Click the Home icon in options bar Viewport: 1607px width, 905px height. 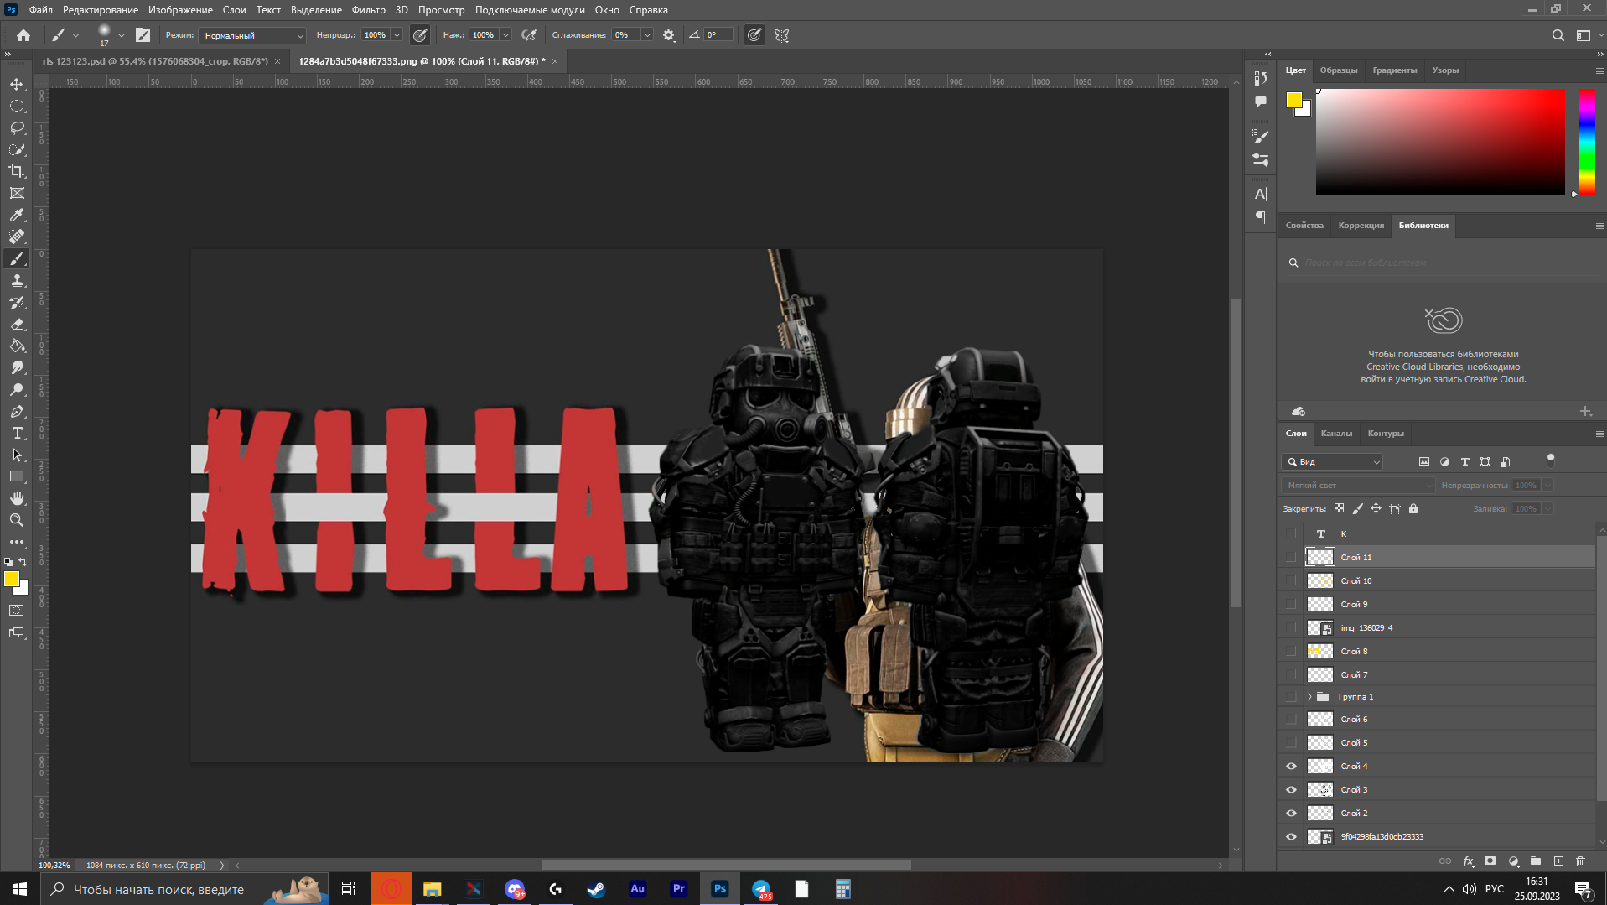(x=23, y=35)
